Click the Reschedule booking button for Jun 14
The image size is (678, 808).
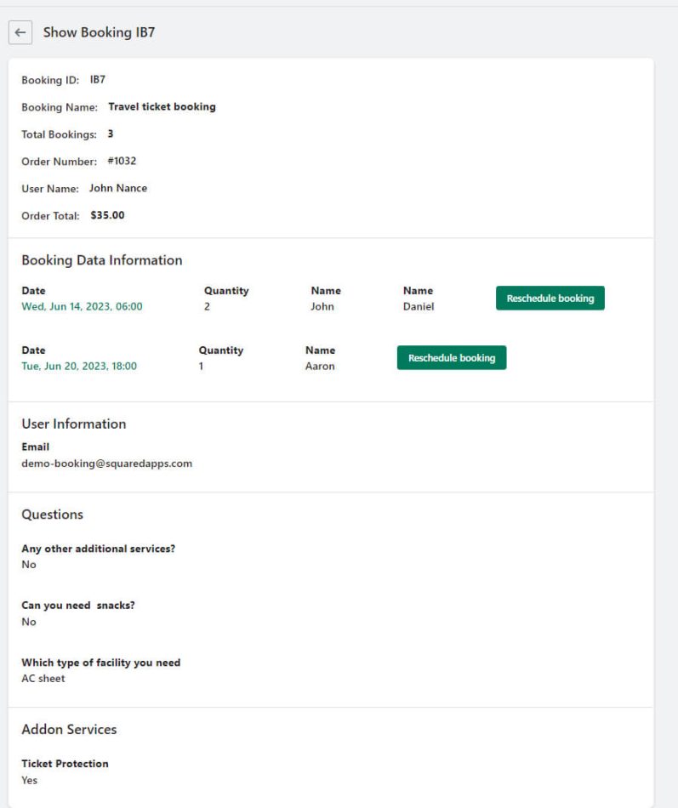click(x=550, y=298)
